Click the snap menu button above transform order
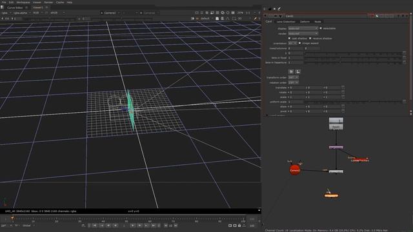 tap(298, 72)
